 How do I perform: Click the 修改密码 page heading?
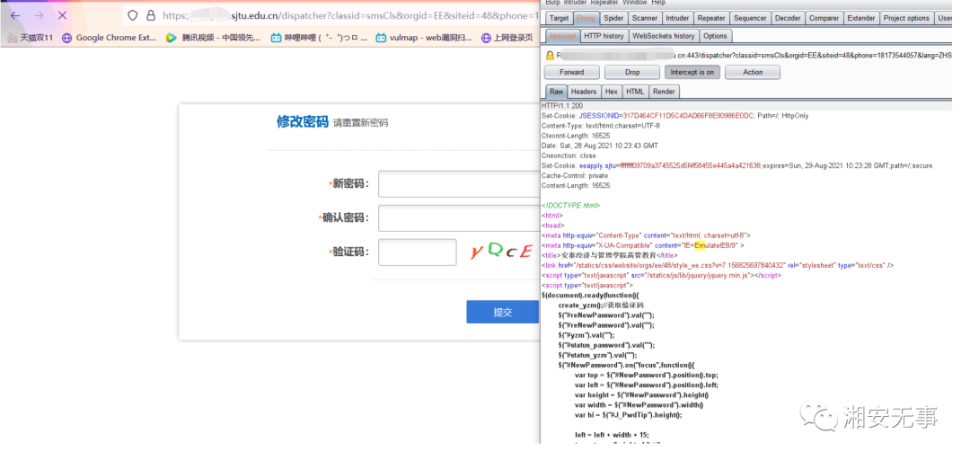302,121
